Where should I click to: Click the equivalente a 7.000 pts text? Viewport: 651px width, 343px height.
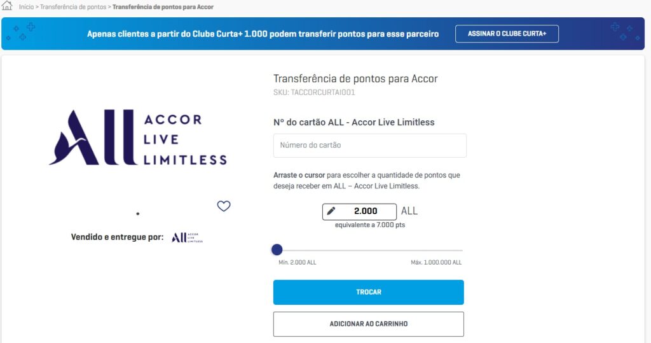pos(370,225)
